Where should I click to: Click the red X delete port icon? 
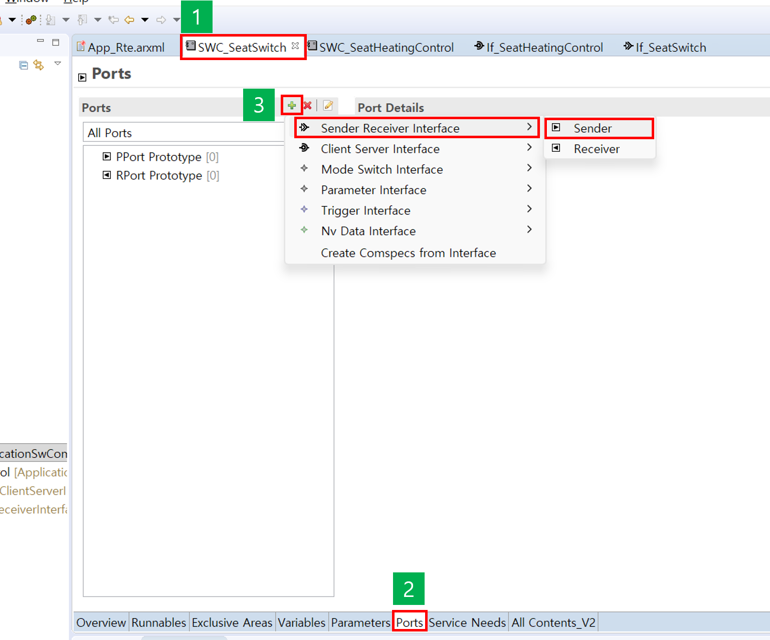point(308,106)
